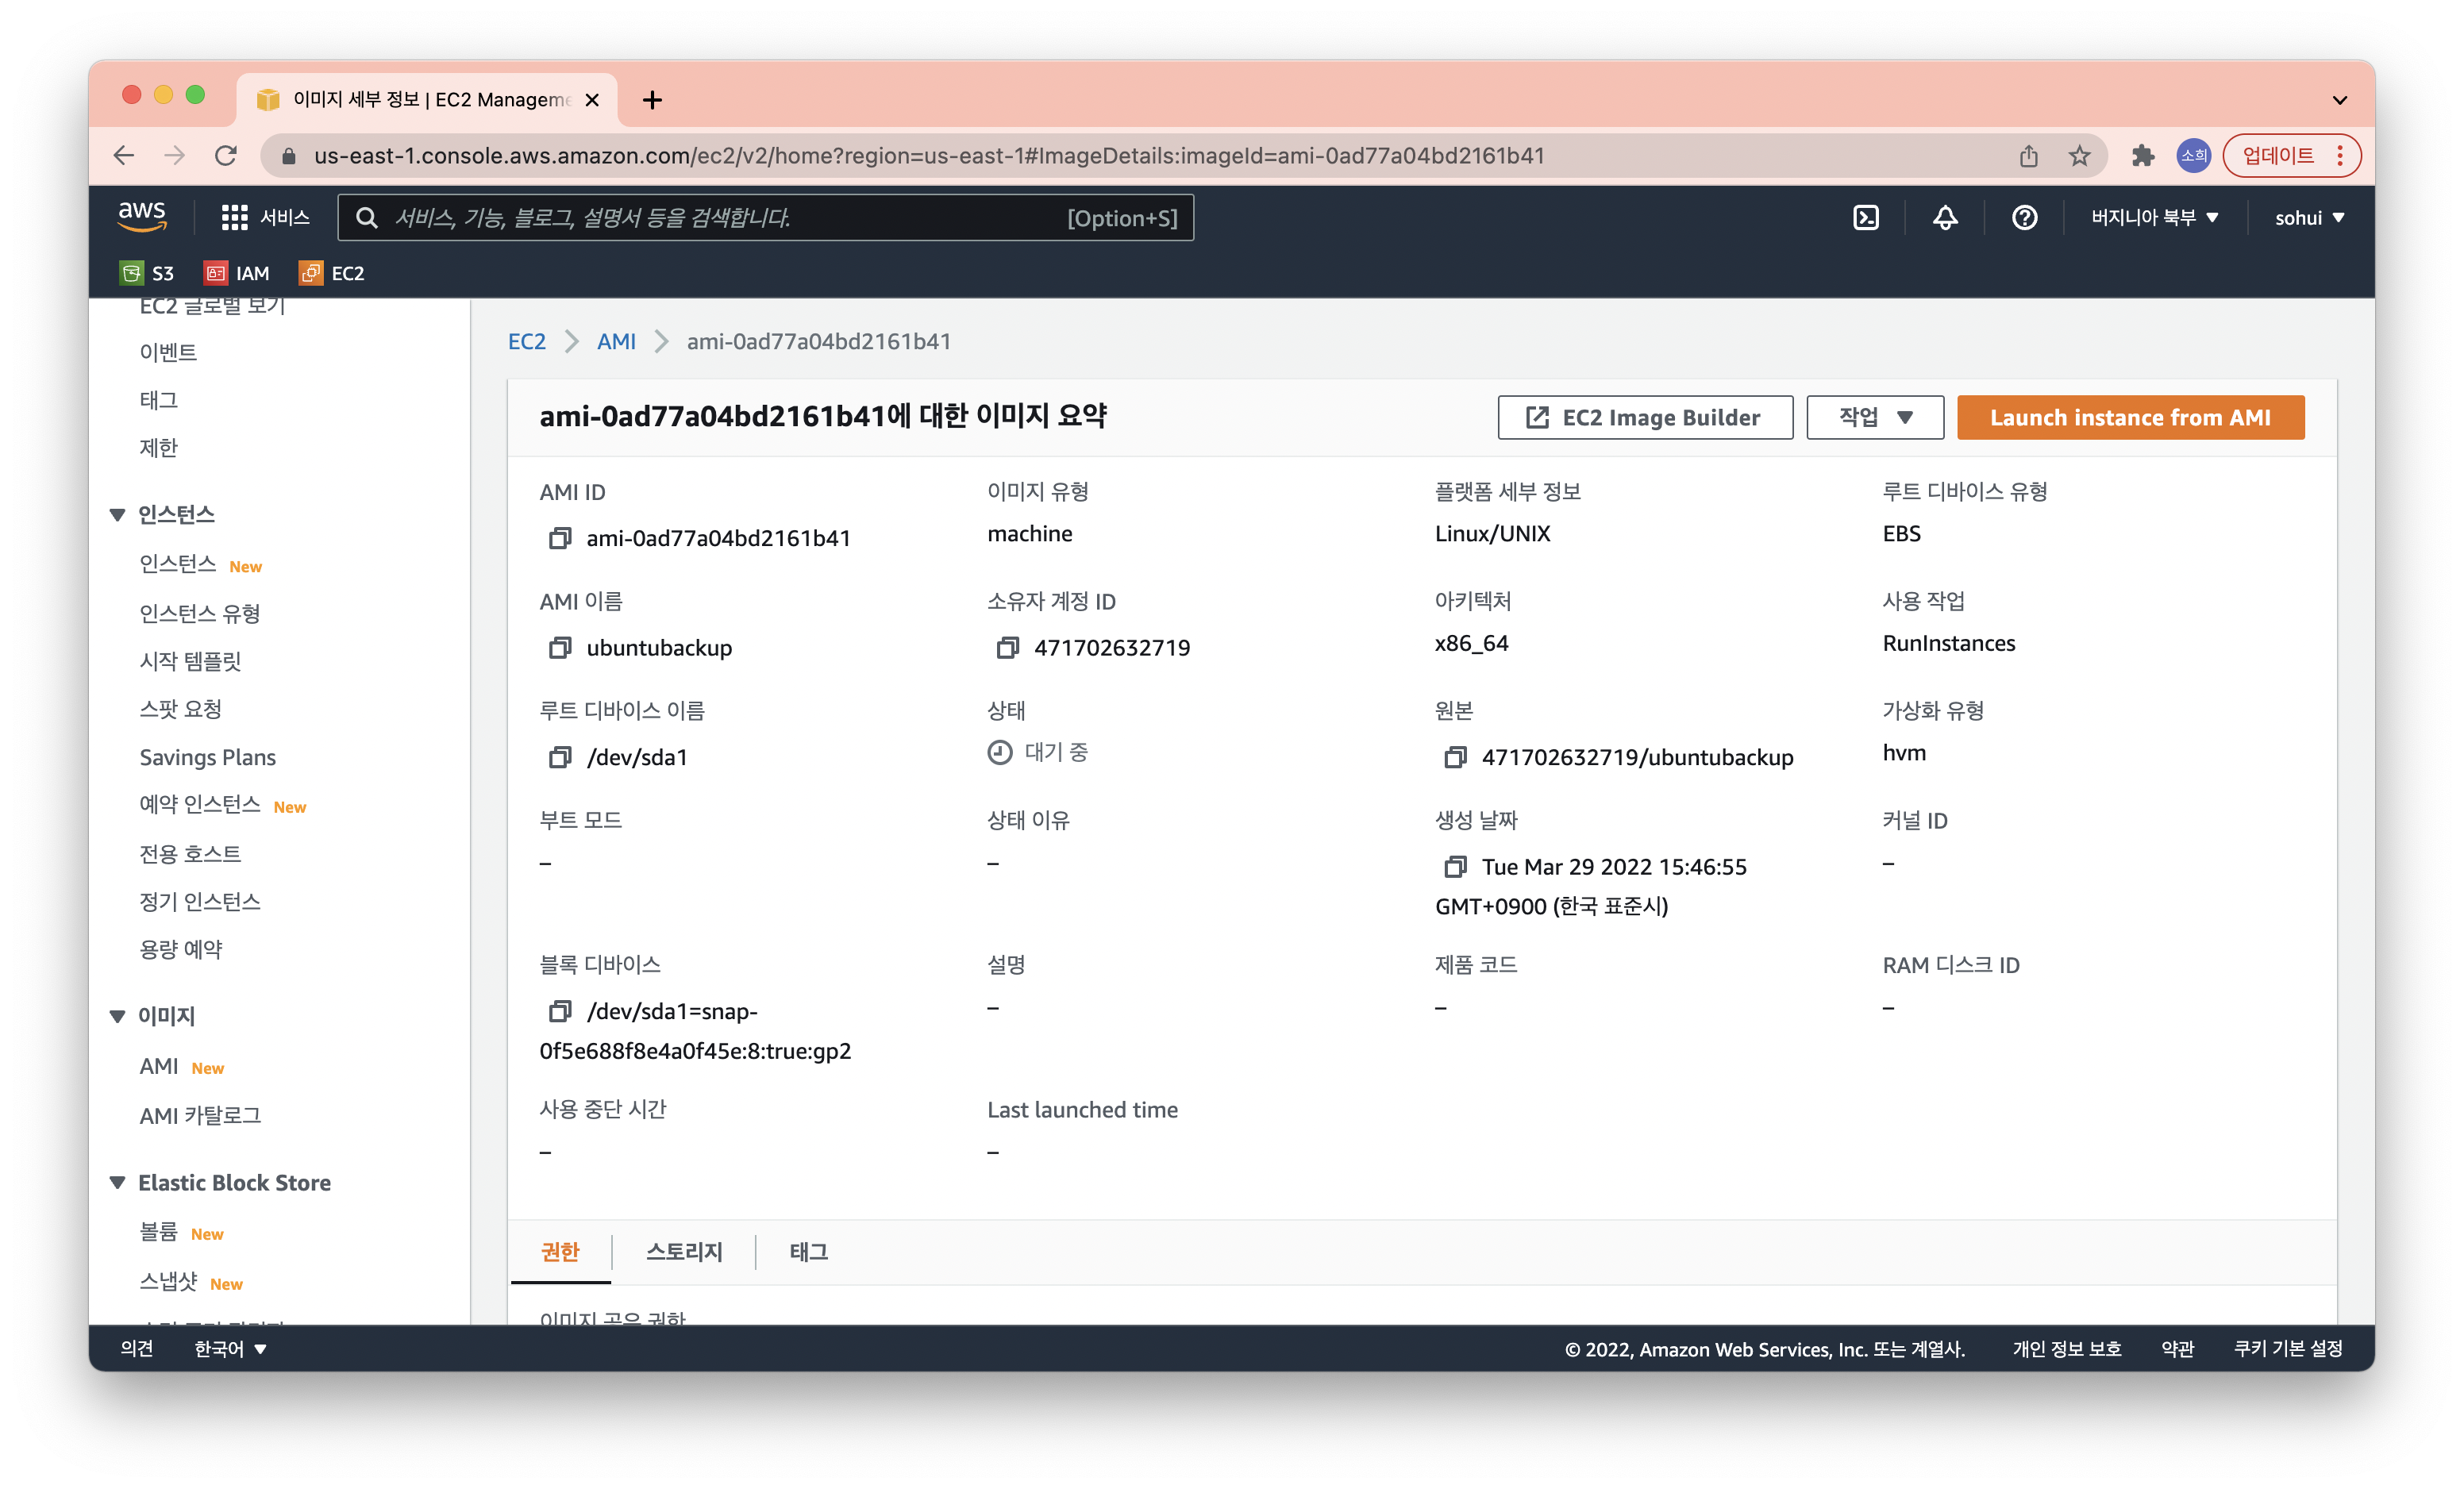Image resolution: width=2464 pixels, height=1489 pixels.
Task: Close the EC2 browser tab
Action: pyautogui.click(x=592, y=100)
